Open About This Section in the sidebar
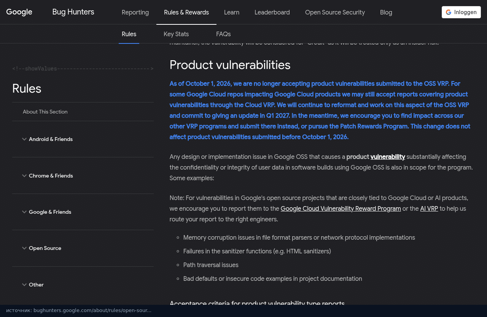Image resolution: width=487 pixels, height=317 pixels. point(45,112)
